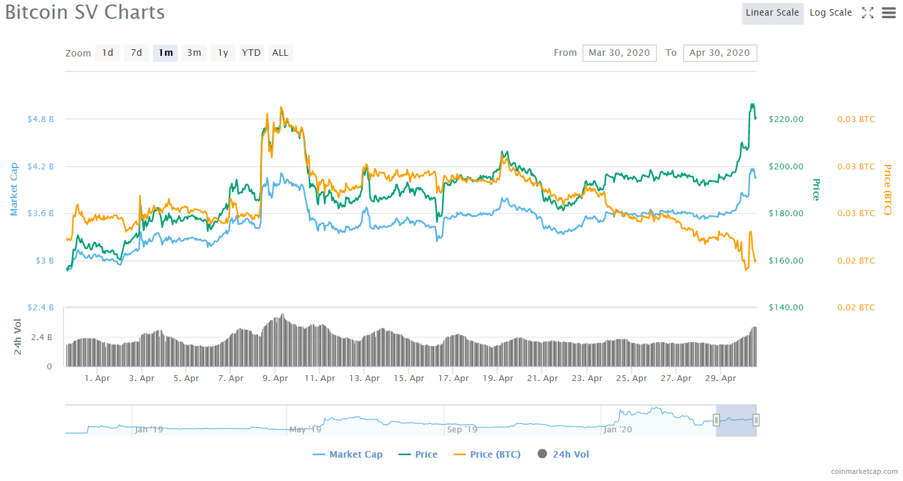Click the 11. Apr date label
The image size is (903, 481).
pos(320,378)
